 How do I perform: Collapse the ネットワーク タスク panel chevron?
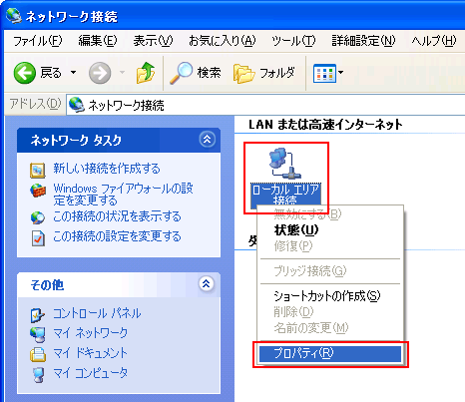point(207,139)
